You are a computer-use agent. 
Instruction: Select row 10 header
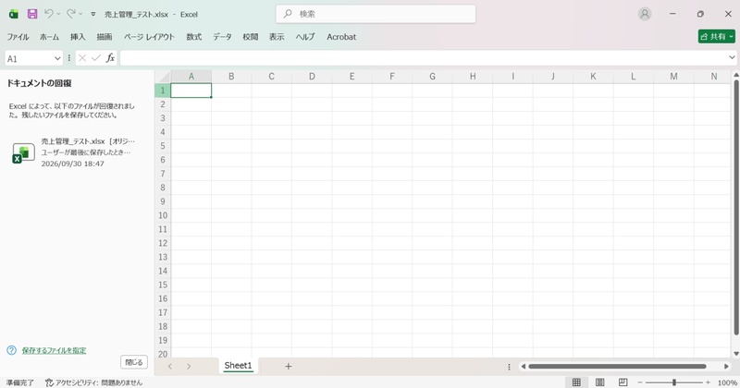coord(163,215)
